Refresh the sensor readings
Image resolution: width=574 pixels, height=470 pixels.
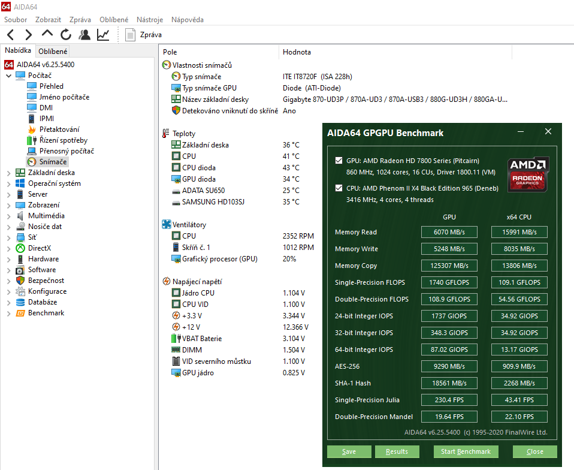coord(66,35)
